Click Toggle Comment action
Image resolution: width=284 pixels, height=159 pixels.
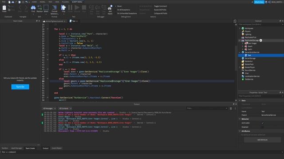[161, 6]
